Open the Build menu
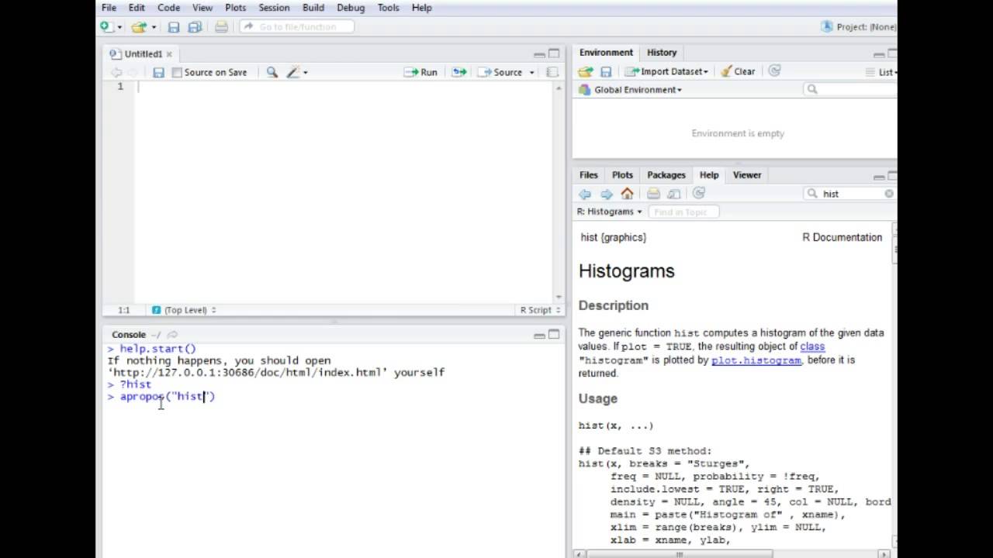Screen dimensions: 993x558 [313, 8]
